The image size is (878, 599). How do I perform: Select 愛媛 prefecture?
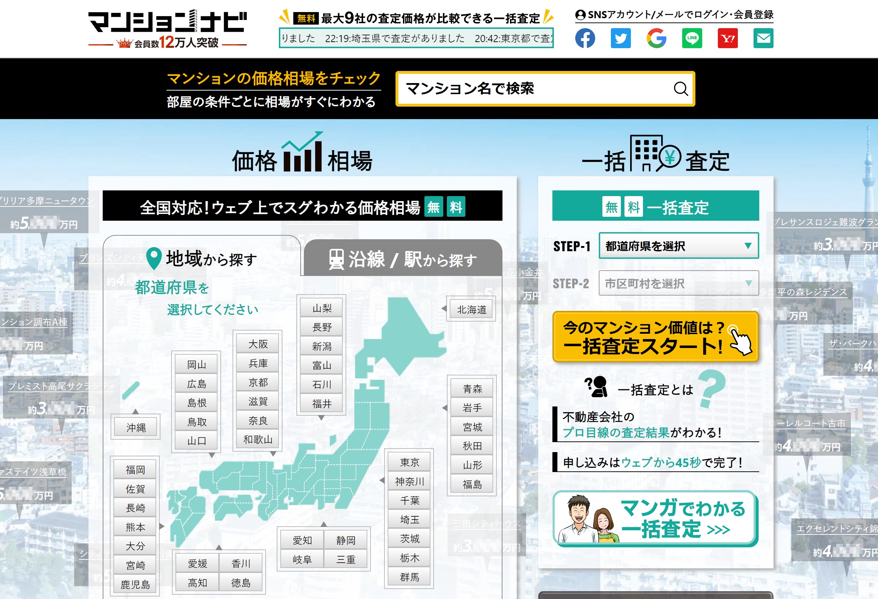197,563
